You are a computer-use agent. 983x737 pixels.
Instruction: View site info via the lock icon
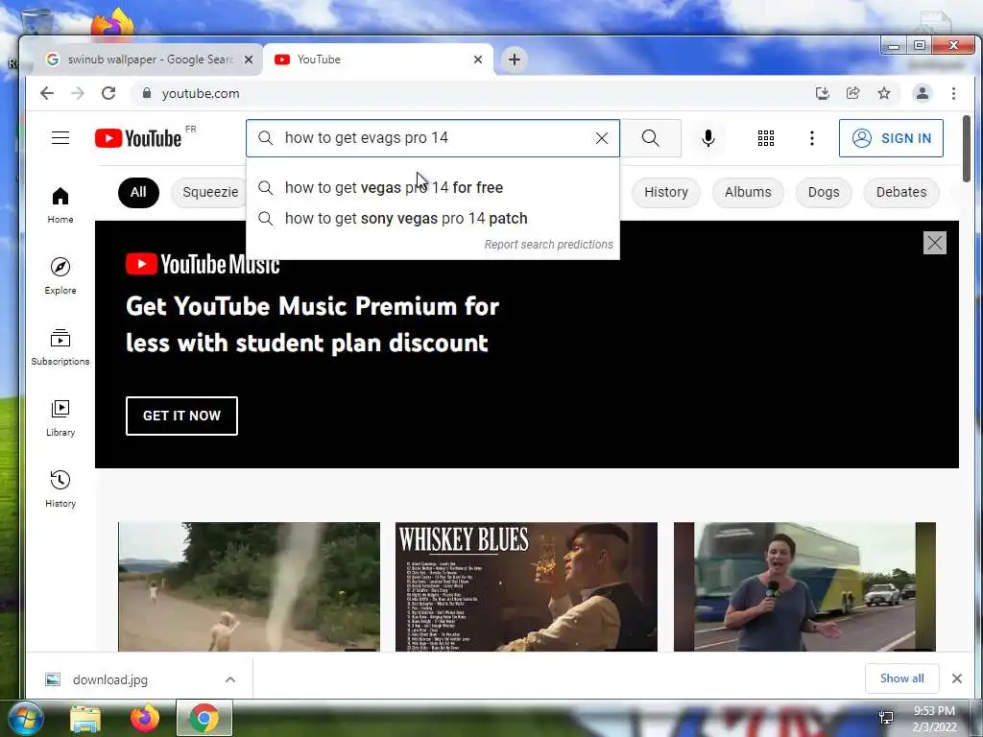[x=147, y=93]
